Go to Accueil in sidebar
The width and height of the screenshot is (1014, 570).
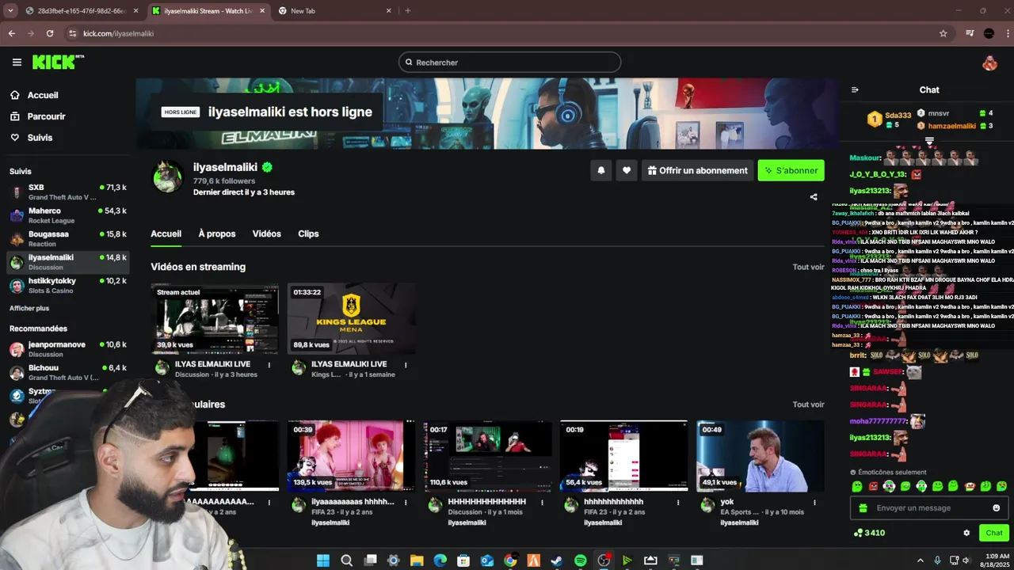click(34, 95)
